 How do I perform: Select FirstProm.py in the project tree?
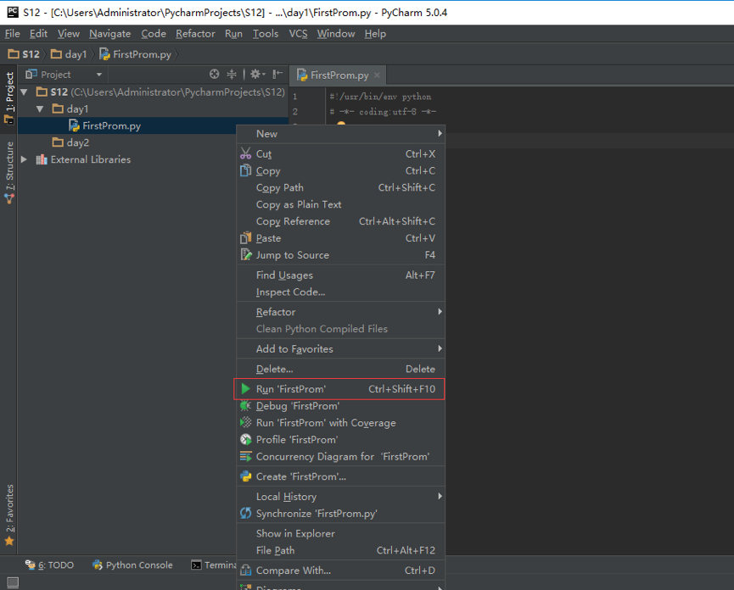[x=105, y=125]
